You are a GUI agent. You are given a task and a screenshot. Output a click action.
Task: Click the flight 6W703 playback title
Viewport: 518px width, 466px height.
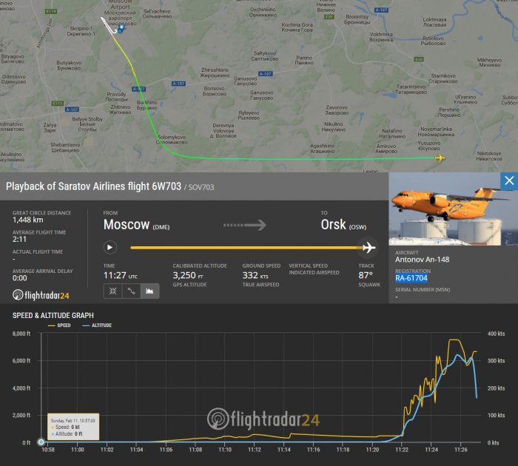tap(92, 187)
